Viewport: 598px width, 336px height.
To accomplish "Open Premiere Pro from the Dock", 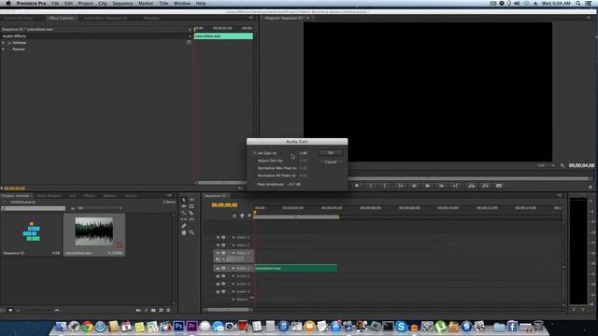I will (x=192, y=327).
